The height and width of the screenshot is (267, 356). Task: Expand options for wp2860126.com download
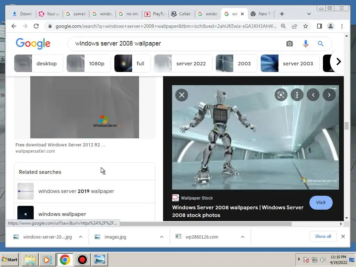pyautogui.click(x=242, y=237)
